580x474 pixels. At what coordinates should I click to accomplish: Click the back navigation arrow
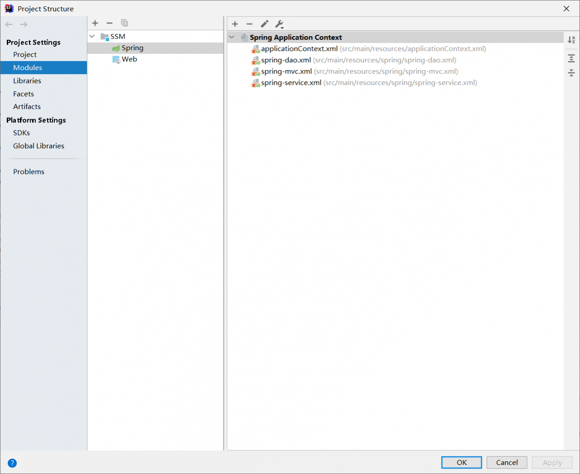(x=9, y=24)
